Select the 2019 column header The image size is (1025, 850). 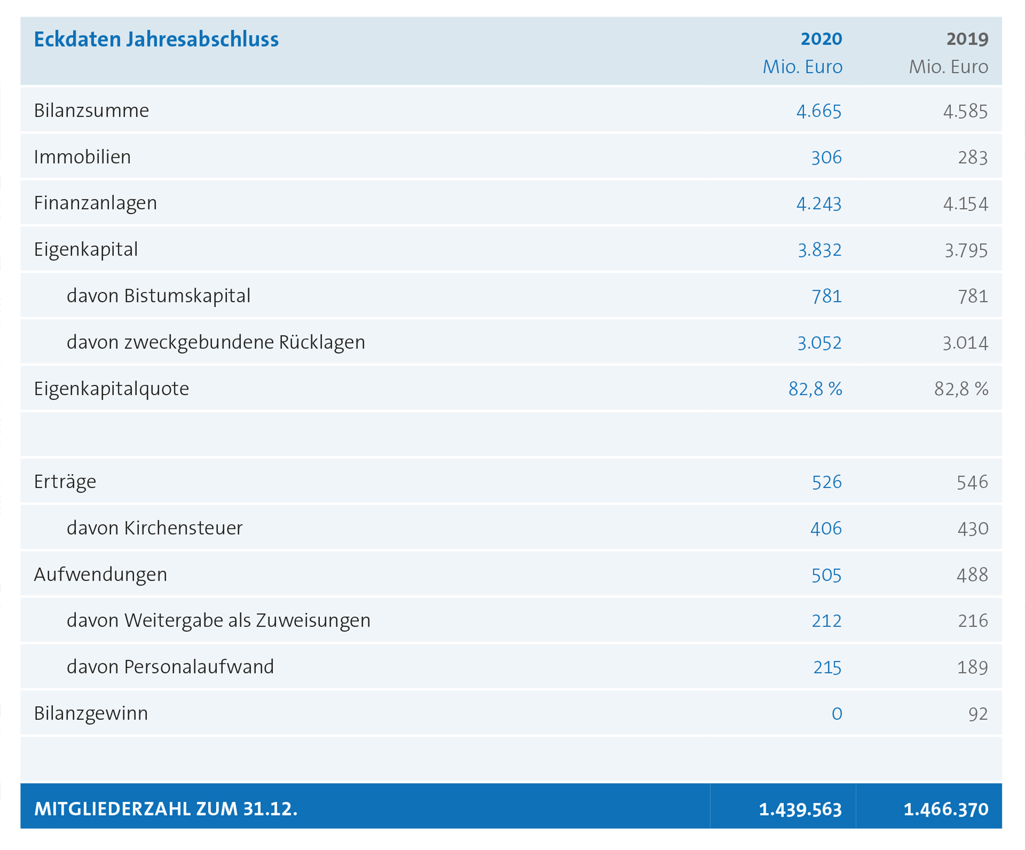[x=967, y=39]
